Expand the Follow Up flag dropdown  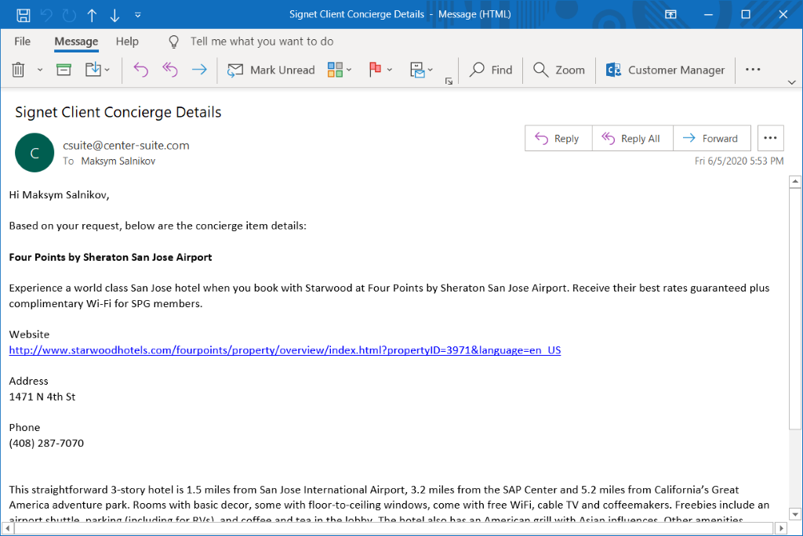pos(388,70)
